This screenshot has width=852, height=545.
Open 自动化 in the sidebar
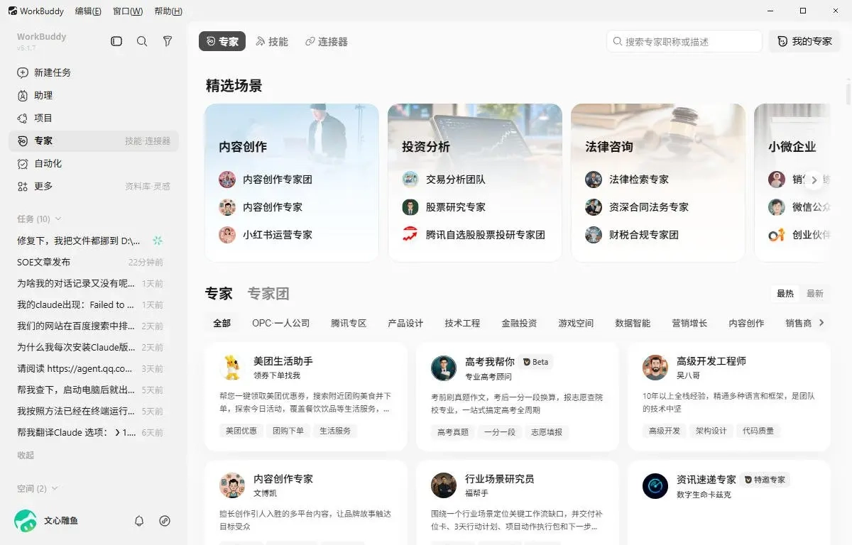(x=93, y=163)
